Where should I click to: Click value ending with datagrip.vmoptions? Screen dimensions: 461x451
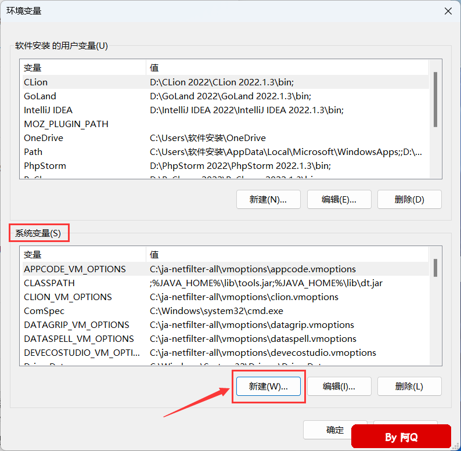tap(251, 325)
